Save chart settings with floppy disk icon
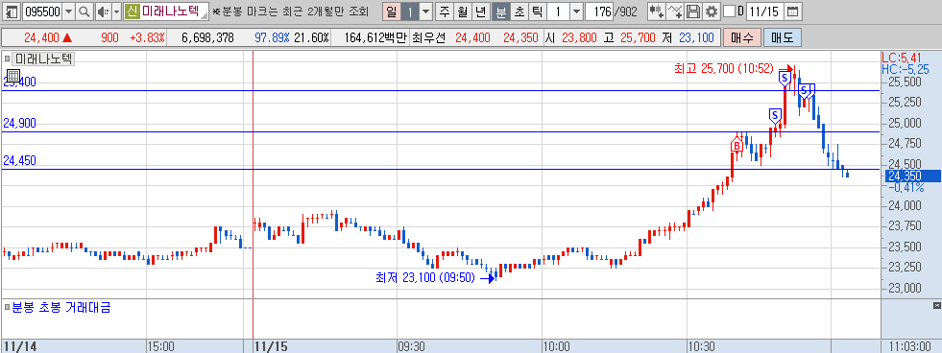The height and width of the screenshot is (353, 942). tap(693, 12)
